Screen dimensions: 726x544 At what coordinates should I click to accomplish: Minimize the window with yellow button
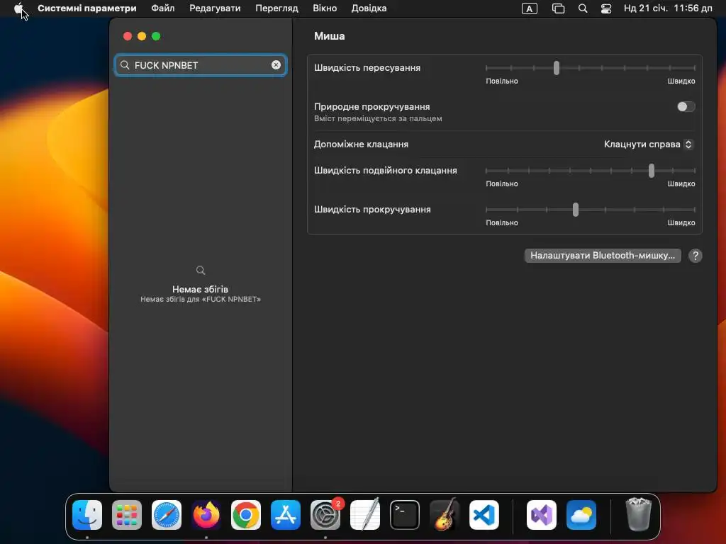click(142, 36)
